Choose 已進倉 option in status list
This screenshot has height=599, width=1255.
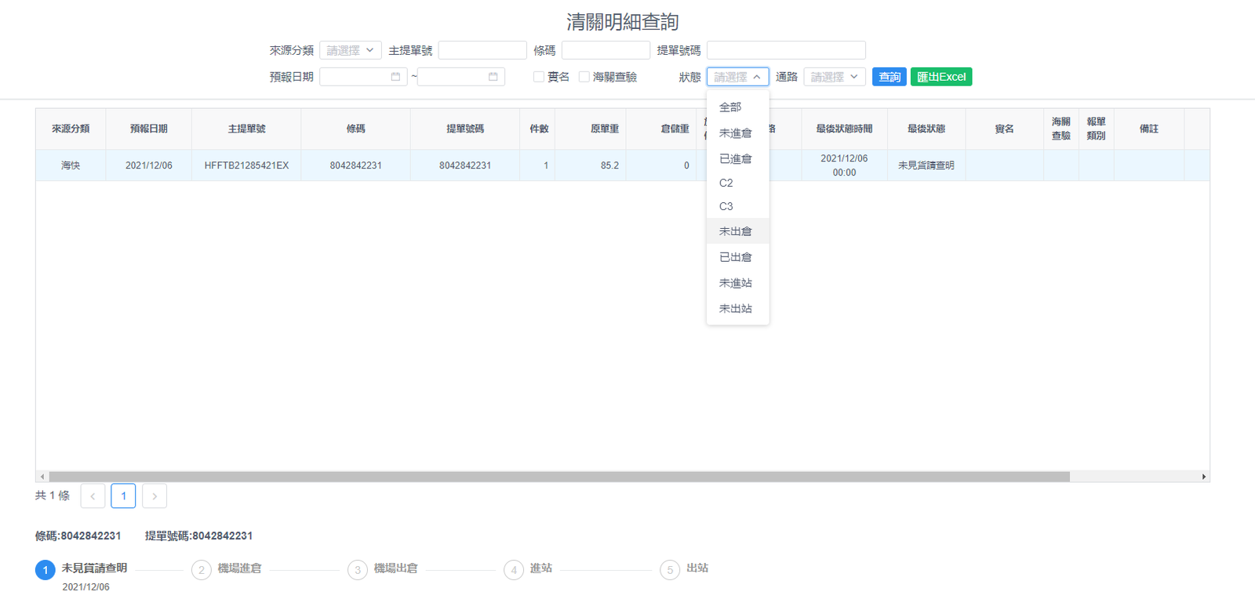(736, 158)
